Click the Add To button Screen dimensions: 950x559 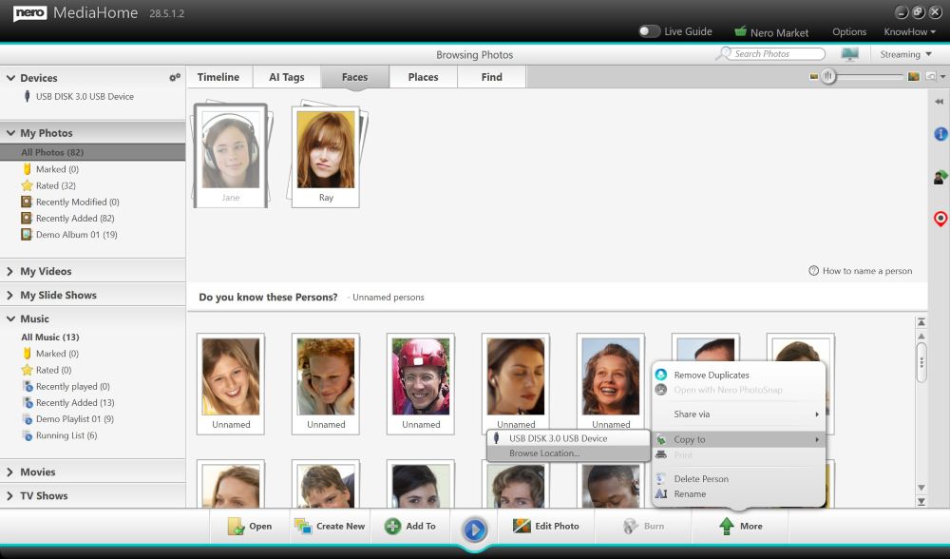pyautogui.click(x=410, y=527)
